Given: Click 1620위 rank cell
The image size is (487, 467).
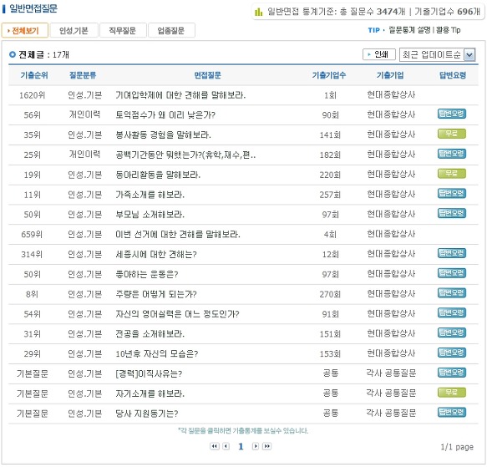Looking at the screenshot, I should [x=32, y=95].
